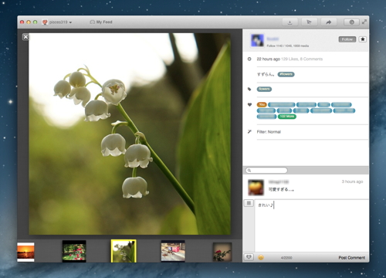Viewport: 386px width, 278px height.
Task: Close the enlarged photo with the X icon
Action: click(25, 37)
